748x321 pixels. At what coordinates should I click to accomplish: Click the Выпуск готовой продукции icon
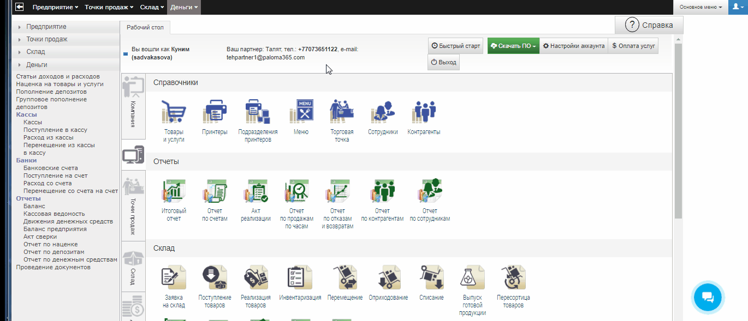point(472,278)
